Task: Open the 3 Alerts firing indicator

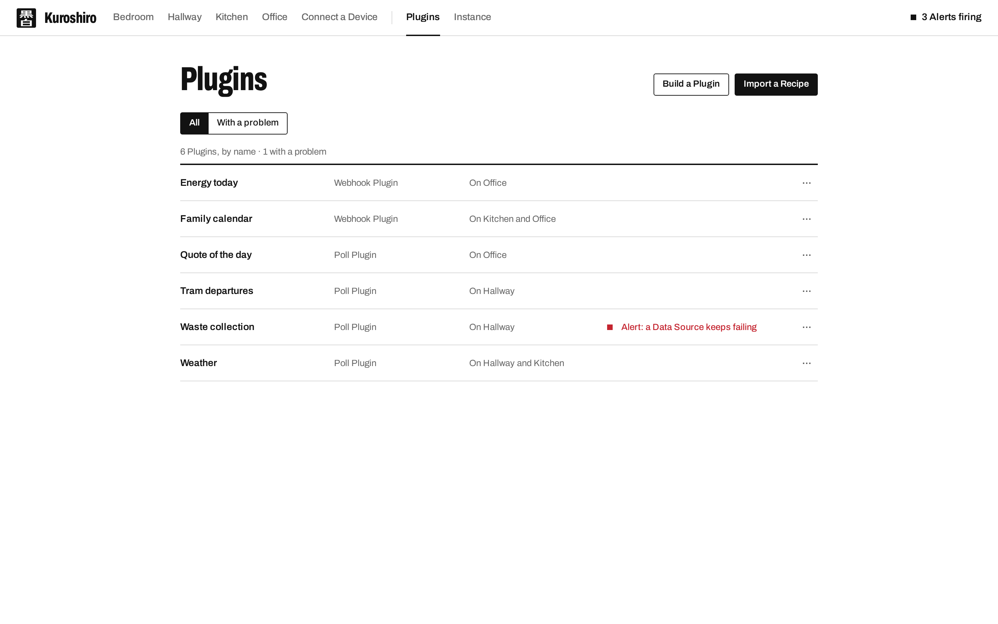Action: tap(946, 17)
